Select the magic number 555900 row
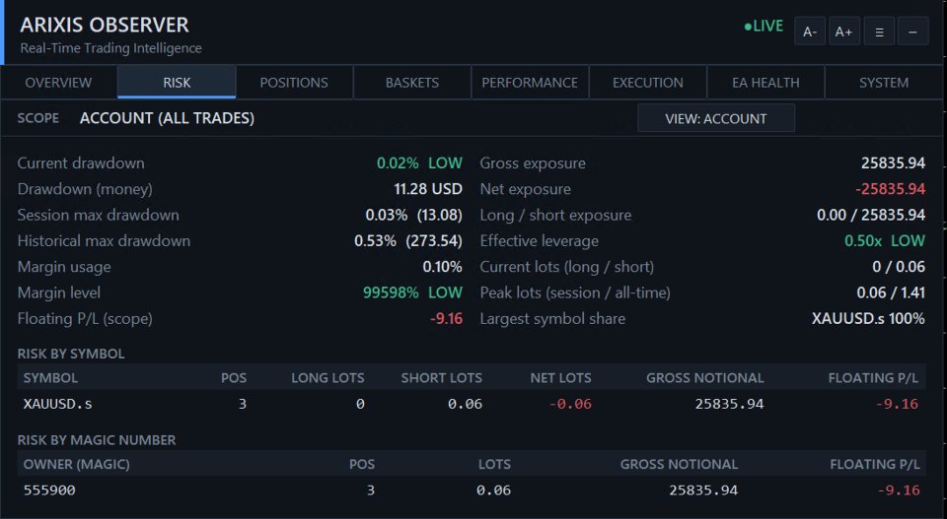 [472, 490]
